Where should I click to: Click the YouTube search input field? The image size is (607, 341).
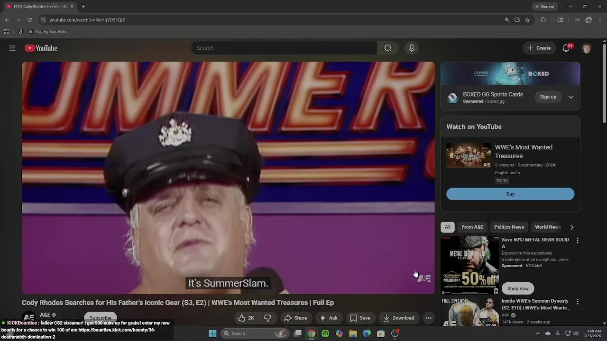tap(284, 48)
